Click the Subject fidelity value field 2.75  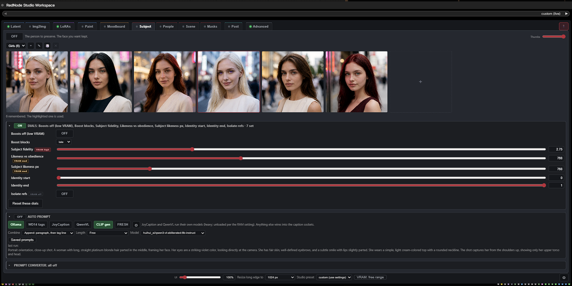tap(556, 149)
